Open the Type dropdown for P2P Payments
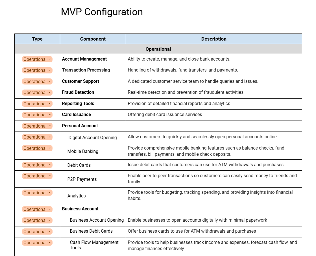The height and width of the screenshot is (256, 316). (37, 176)
